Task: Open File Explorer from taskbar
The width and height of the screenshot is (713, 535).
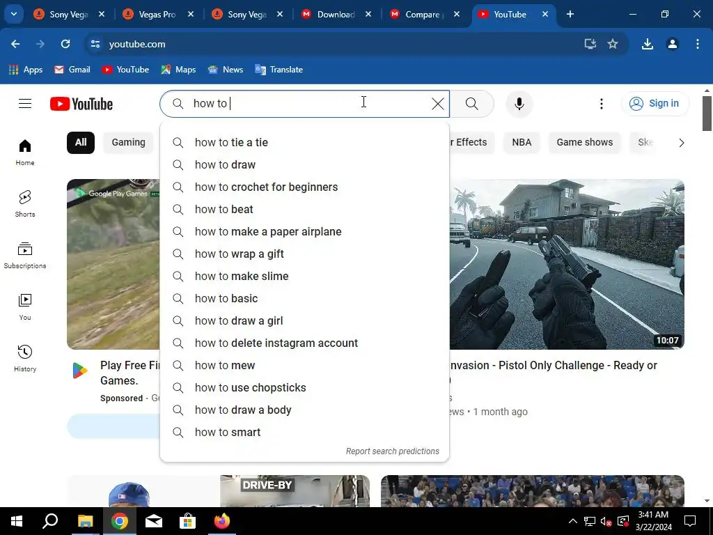Action: click(x=85, y=521)
